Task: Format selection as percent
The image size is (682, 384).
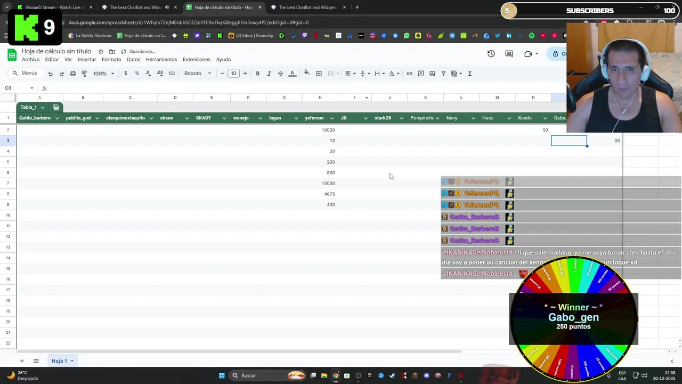Action: point(137,74)
